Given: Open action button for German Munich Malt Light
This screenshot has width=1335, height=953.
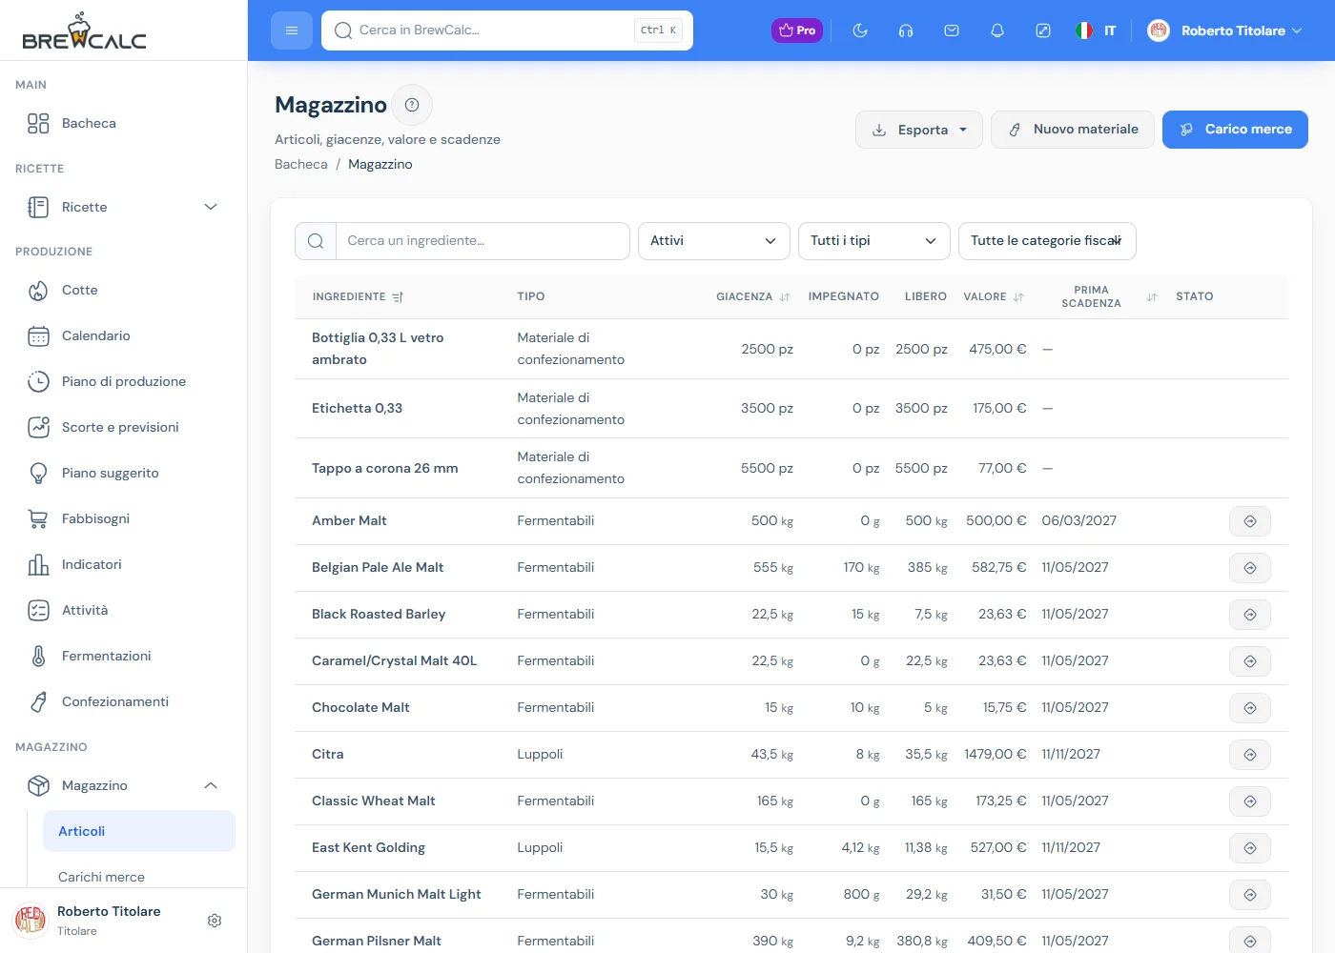Looking at the screenshot, I should point(1250,895).
